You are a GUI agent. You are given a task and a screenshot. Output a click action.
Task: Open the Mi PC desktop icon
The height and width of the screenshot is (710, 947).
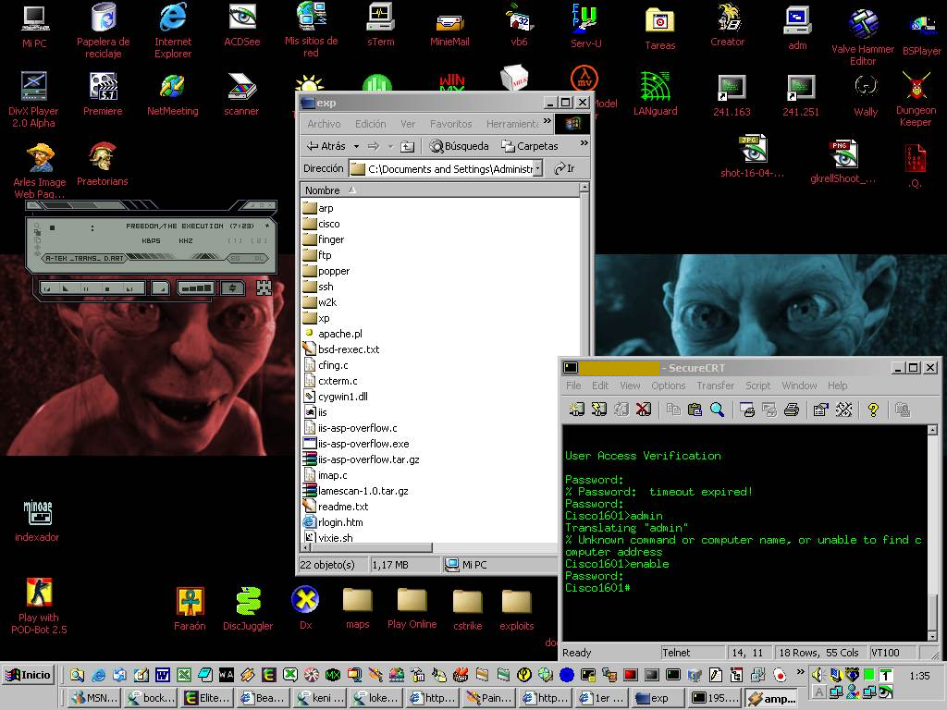click(x=34, y=26)
